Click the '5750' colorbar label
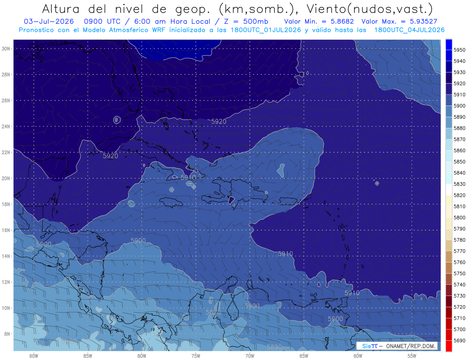Image resolution: width=467 pixels, height=361 pixels. (x=459, y=273)
